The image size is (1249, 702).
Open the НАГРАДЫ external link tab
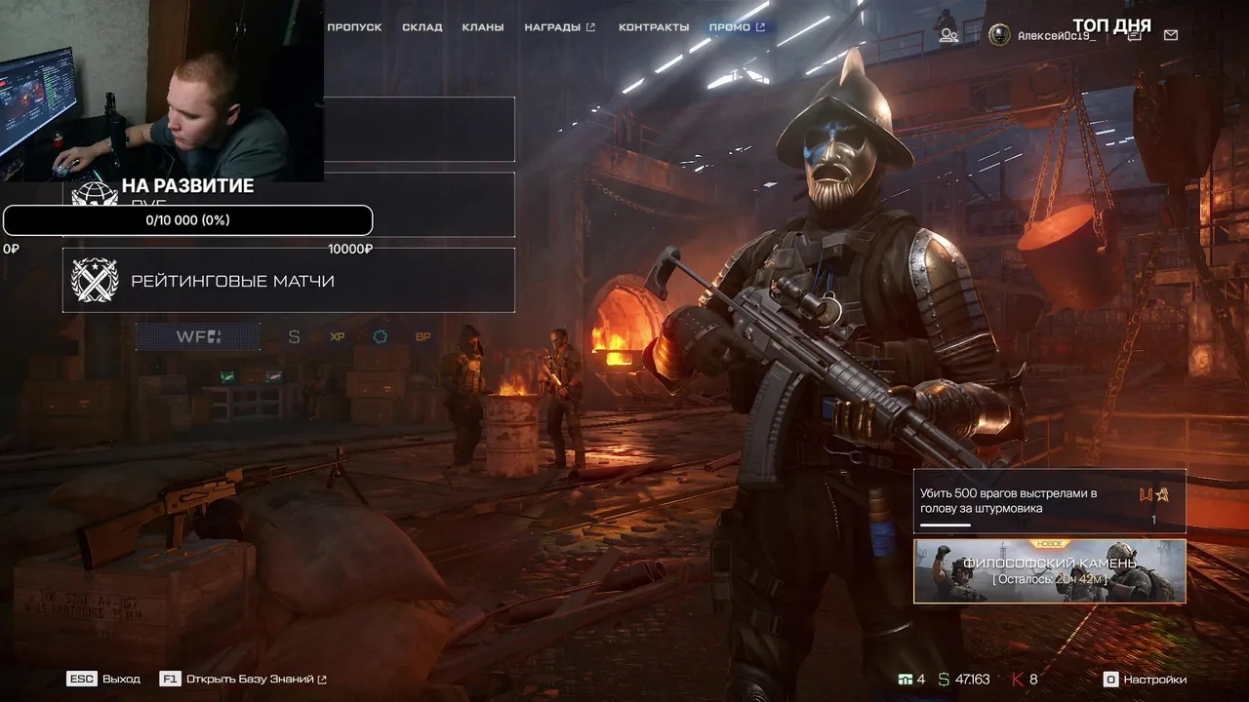click(x=560, y=27)
